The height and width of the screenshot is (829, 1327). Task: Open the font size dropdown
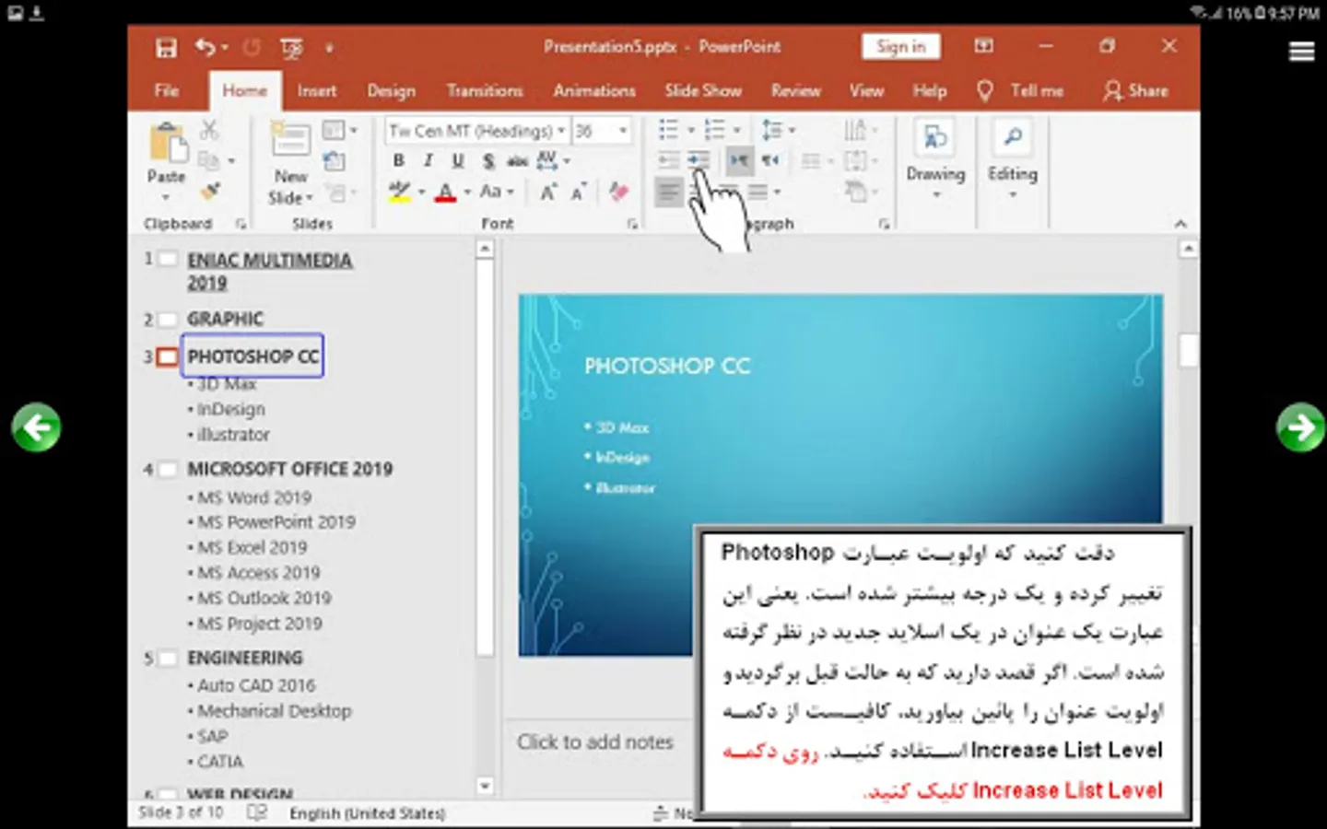(x=623, y=131)
